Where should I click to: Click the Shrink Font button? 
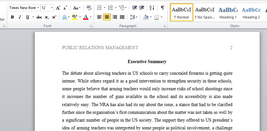coord(65,8)
